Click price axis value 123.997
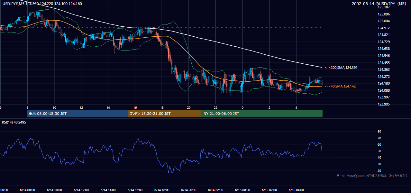Image resolution: width=411 pixels, height=193 pixels. (384, 97)
